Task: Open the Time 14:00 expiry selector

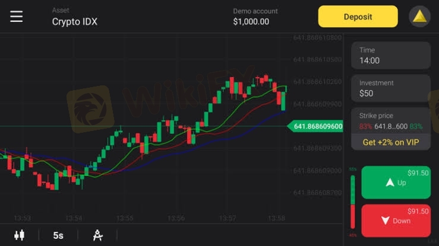Action: (x=391, y=55)
